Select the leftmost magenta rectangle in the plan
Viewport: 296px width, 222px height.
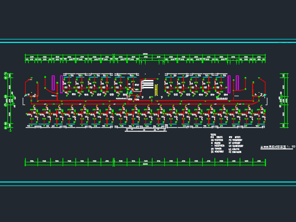click(53, 83)
